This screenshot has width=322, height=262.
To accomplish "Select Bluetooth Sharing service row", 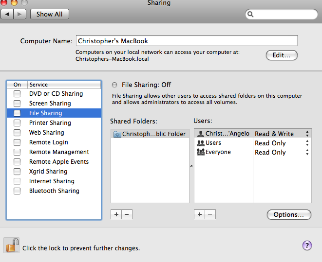I will pos(54,191).
